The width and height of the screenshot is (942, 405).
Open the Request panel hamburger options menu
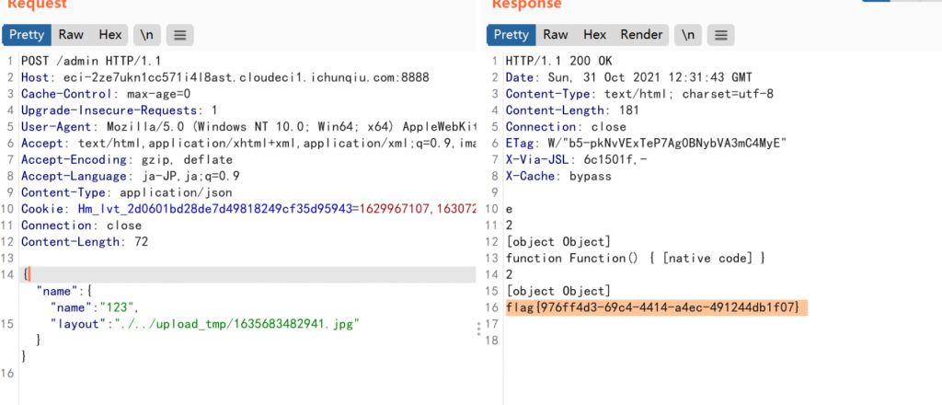coord(179,35)
